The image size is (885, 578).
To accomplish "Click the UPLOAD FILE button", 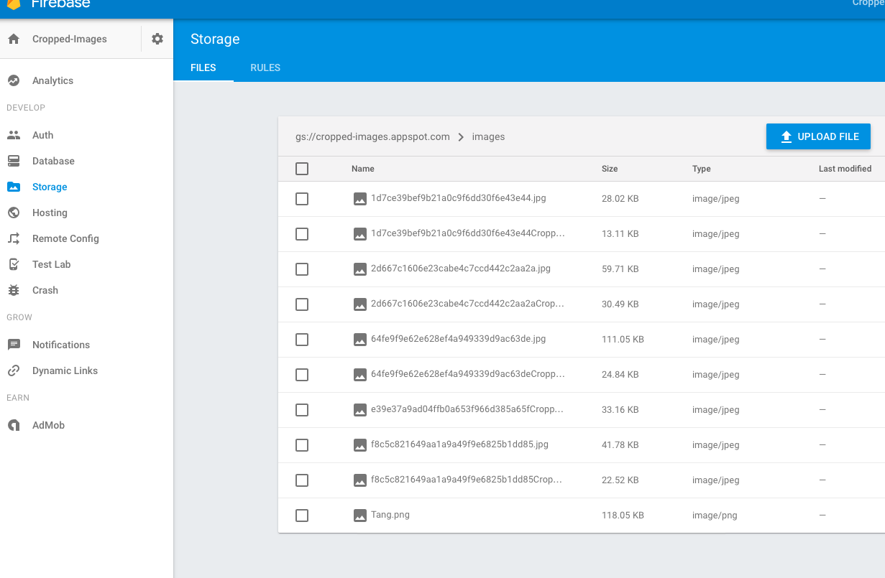I will tap(818, 136).
